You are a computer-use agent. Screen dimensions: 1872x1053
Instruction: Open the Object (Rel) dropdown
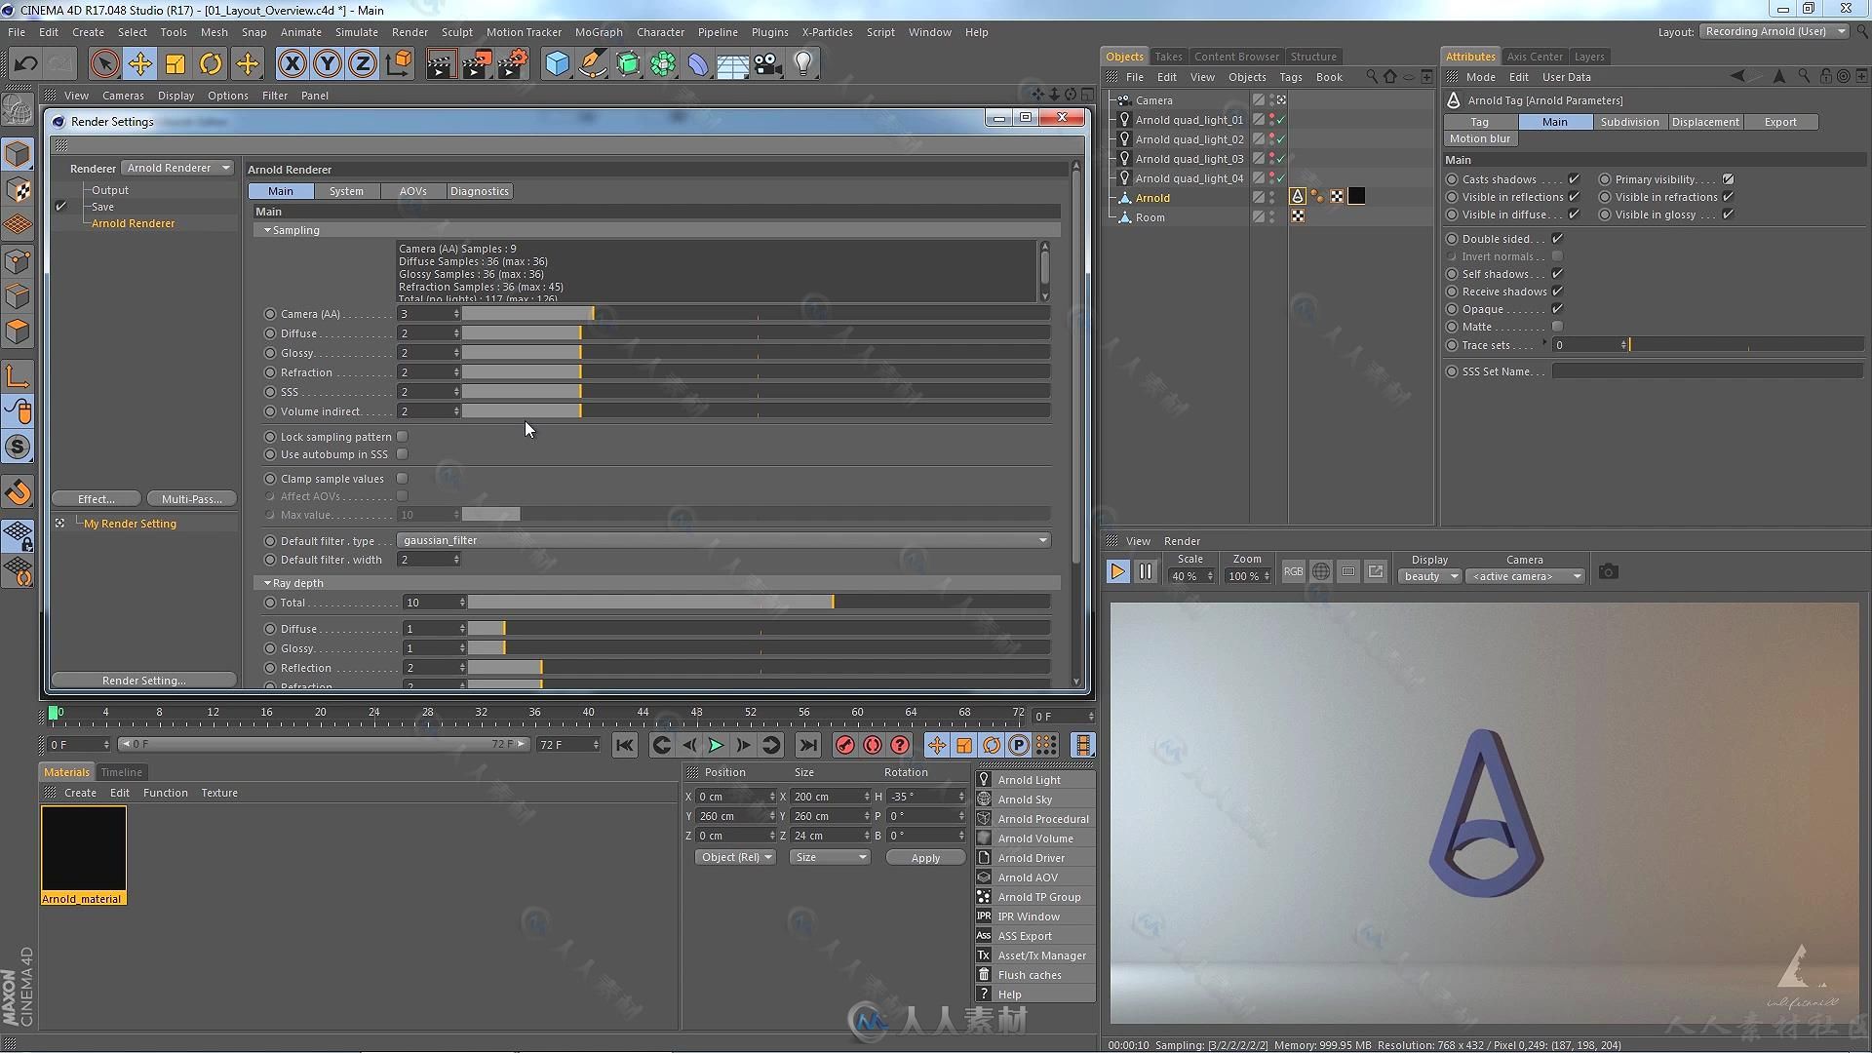click(x=736, y=857)
